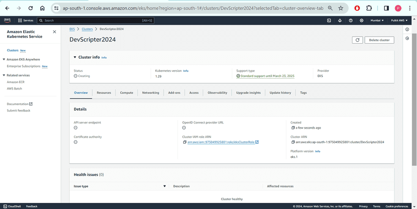This screenshot has height=209, width=417.
Task: Open the support help question icon
Action: pos(351,20)
